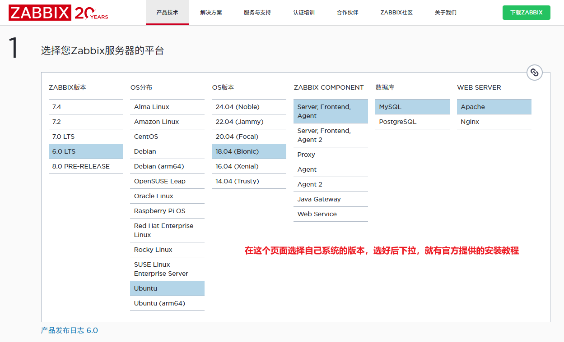Copy the permalink using the chain-link icon

click(x=535, y=73)
